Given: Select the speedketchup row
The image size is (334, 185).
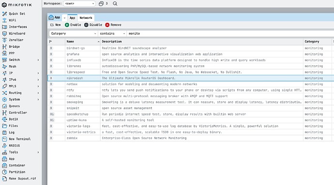Looking at the screenshot, I should 191,114.
